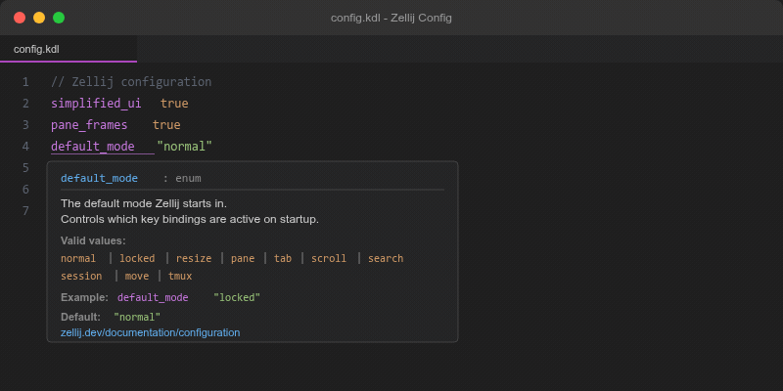Screen dimensions: 783x391
Task: Click the 'session' valid value
Action: (81, 277)
